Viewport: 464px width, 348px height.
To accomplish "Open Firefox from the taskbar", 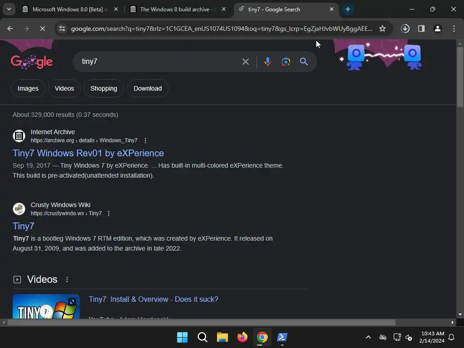I will point(242,337).
